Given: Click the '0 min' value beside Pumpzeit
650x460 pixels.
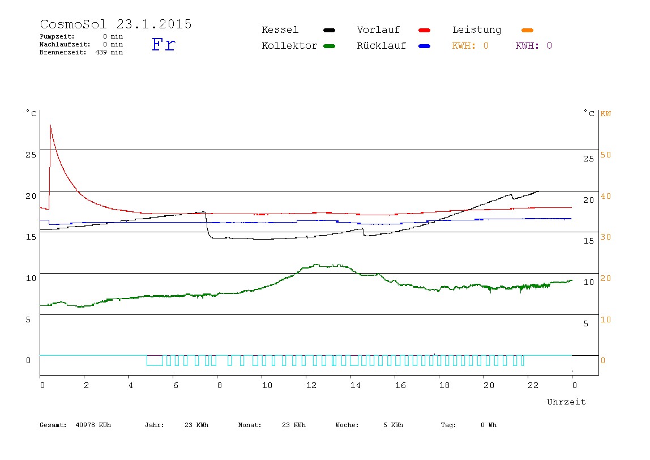Looking at the screenshot, I should pyautogui.click(x=113, y=36).
